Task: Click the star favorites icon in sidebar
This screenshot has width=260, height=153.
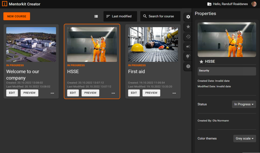Action: pos(188,27)
